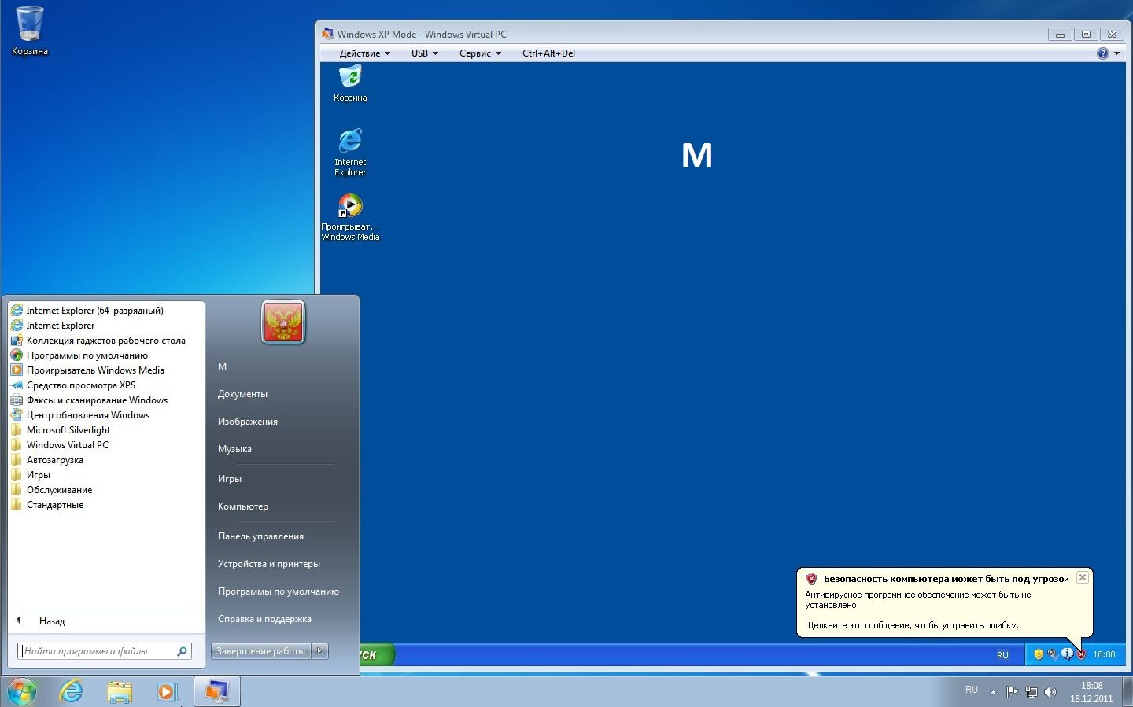Open Игры in Start menu right pane
The image size is (1133, 707).
pos(230,479)
